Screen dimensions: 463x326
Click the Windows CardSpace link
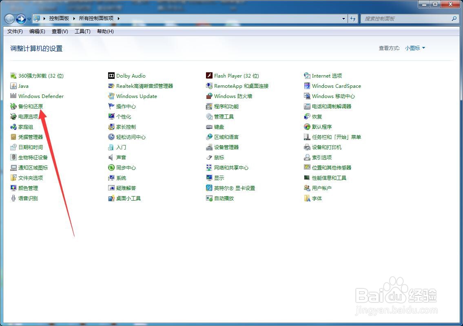pyautogui.click(x=336, y=86)
